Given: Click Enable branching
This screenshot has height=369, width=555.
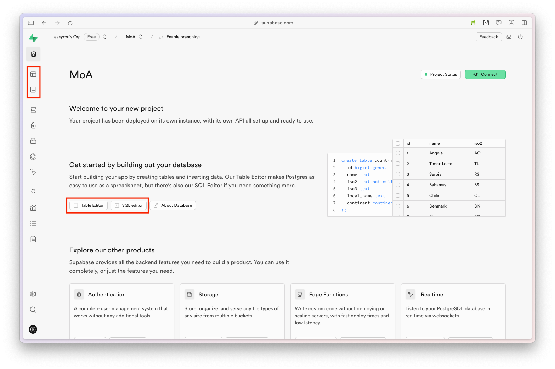Looking at the screenshot, I should (179, 37).
